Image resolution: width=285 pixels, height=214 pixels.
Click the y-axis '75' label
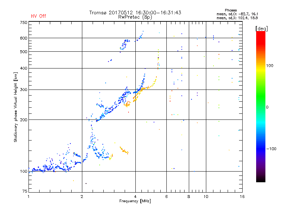[25, 191]
